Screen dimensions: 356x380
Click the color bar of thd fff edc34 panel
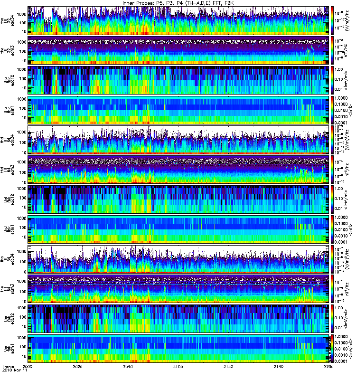(332, 140)
